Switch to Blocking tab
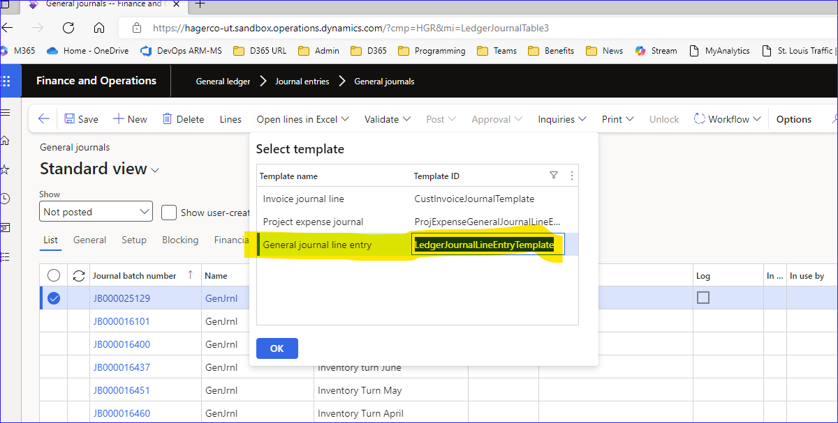 click(x=180, y=240)
